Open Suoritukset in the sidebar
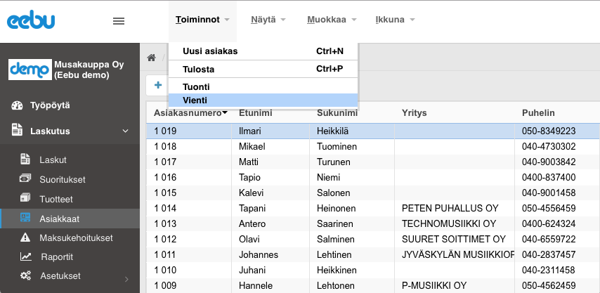Image resolution: width=600 pixels, height=293 pixels. pyautogui.click(x=63, y=179)
